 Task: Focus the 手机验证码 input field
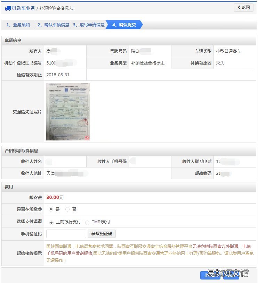(x=66, y=234)
